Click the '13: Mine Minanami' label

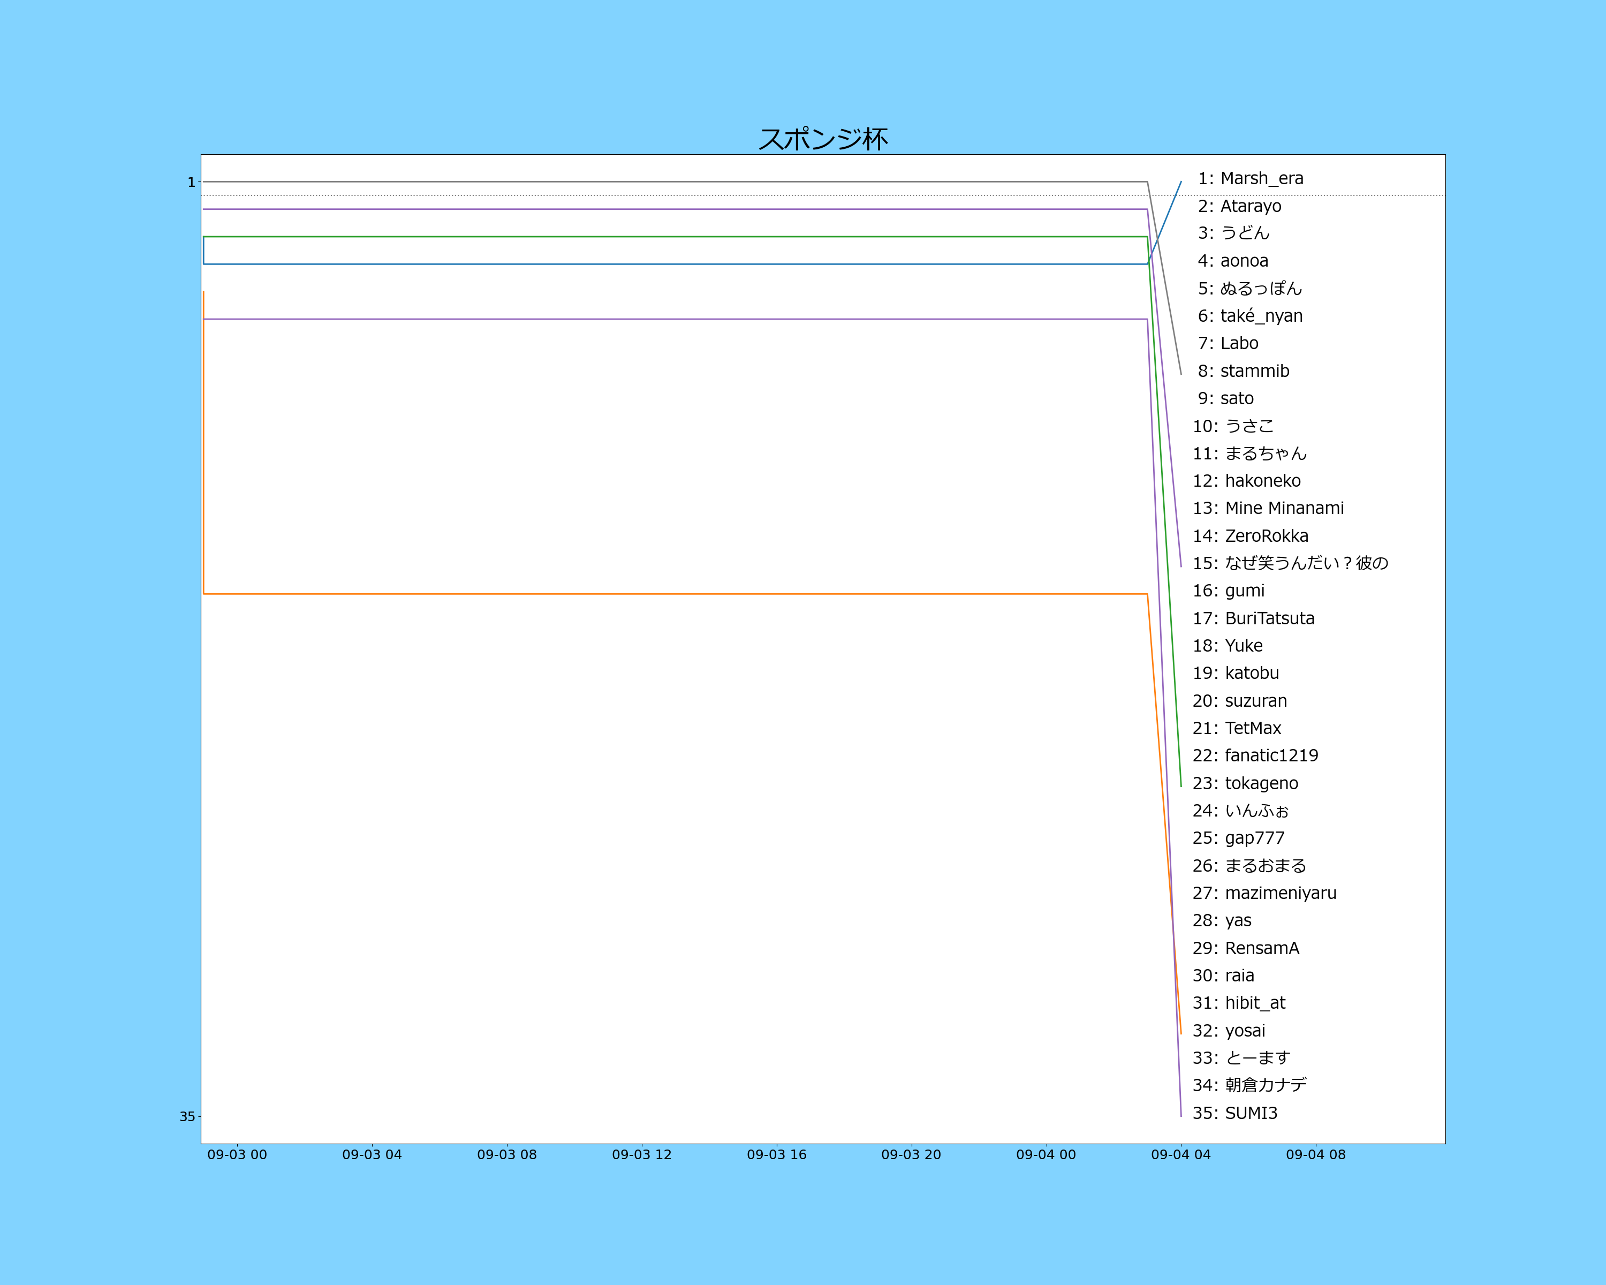1268,508
